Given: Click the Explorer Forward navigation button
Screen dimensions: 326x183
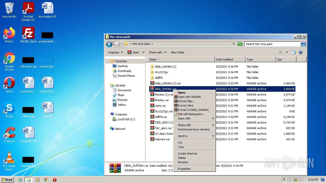Looking at the screenshot, I should (116, 44).
